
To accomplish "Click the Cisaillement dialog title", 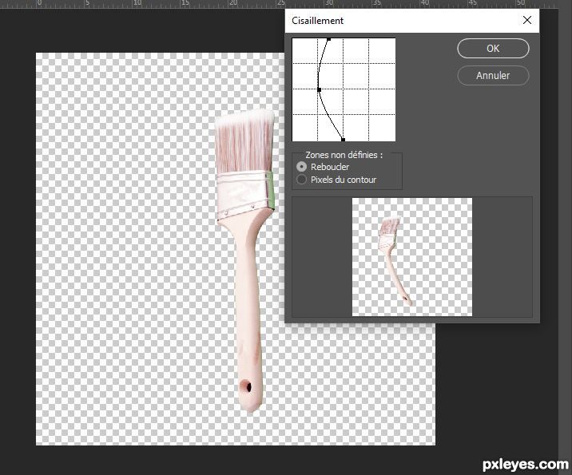I will 317,21.
